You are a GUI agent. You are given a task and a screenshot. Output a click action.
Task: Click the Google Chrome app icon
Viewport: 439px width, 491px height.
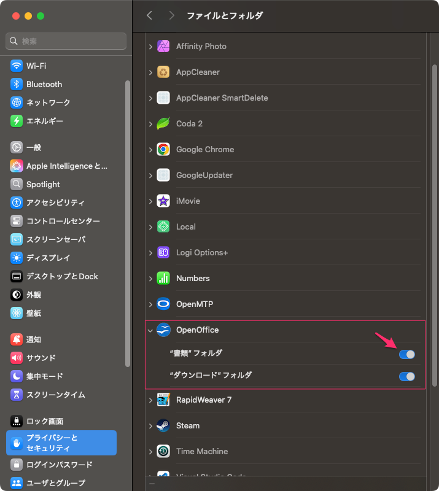coord(163,149)
